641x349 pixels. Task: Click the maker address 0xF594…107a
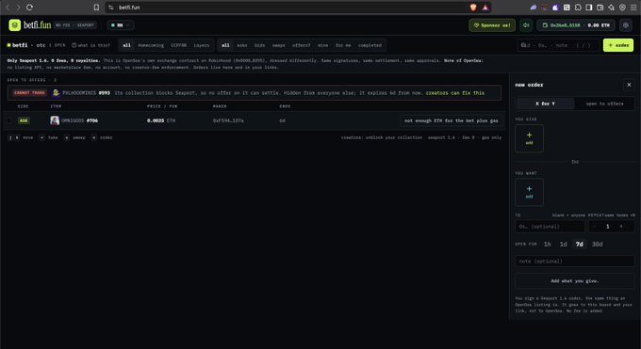coord(228,120)
